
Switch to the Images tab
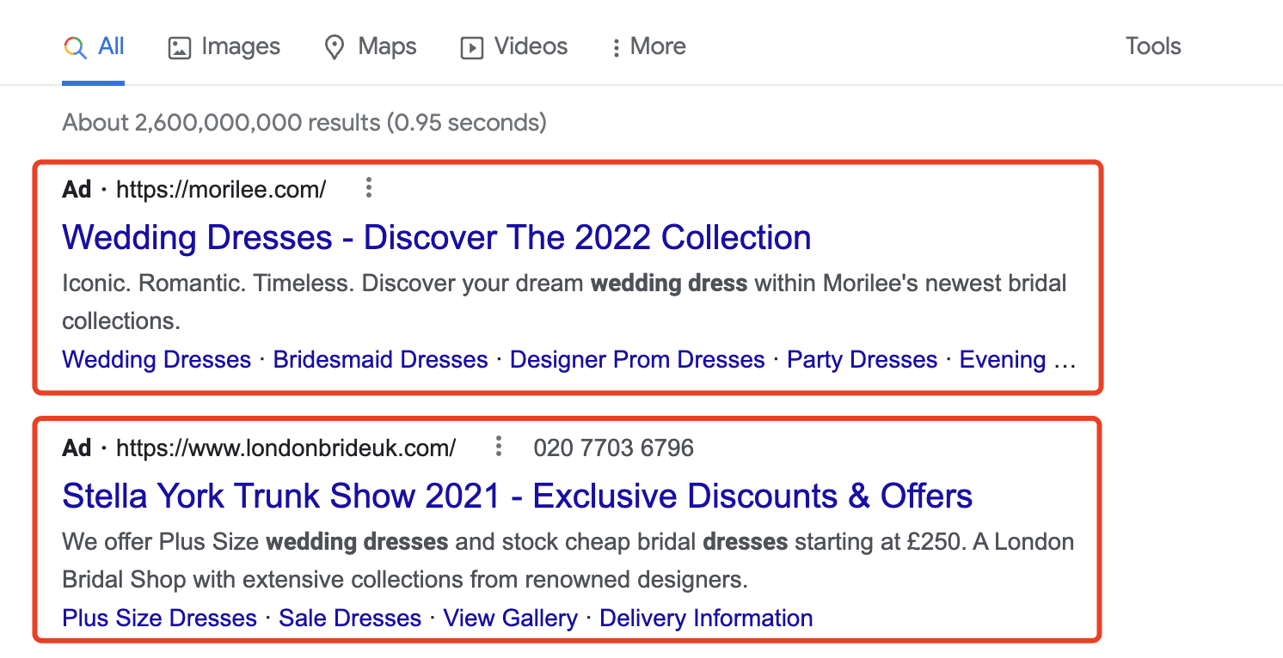(224, 46)
